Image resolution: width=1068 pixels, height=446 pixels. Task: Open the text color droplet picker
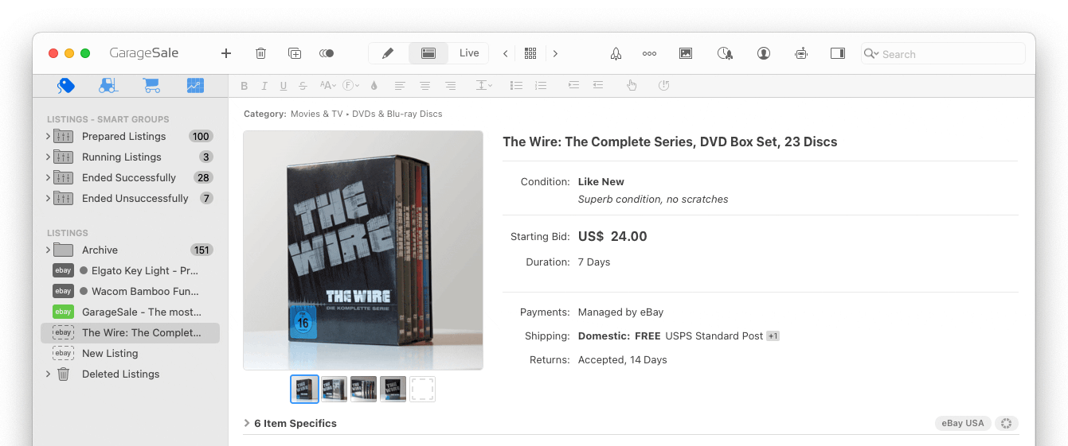pos(374,85)
